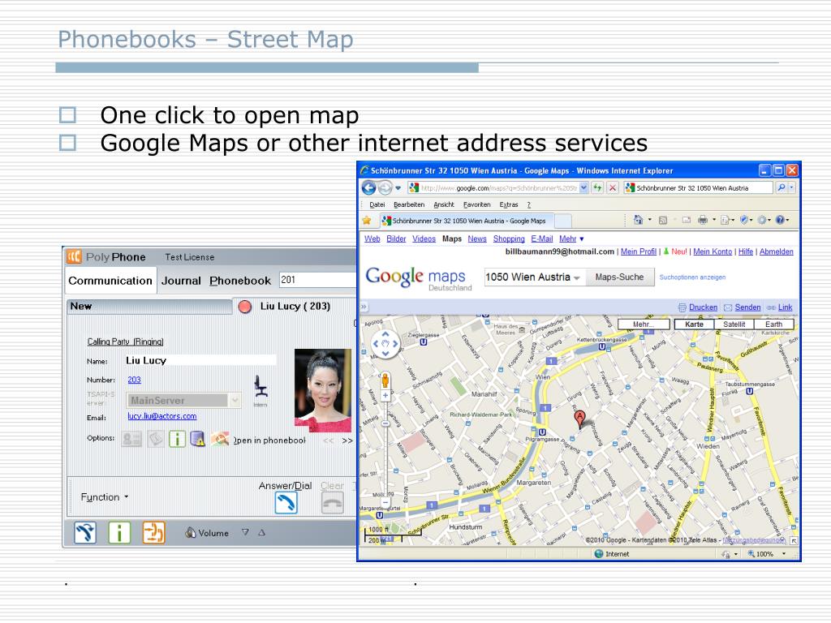Viewport: 831px width, 623px height.
Task: Switch to the Communication tab
Action: 110,281
